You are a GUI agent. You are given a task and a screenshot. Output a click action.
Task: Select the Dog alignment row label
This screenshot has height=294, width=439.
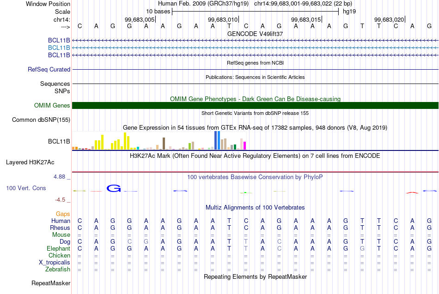click(x=65, y=242)
